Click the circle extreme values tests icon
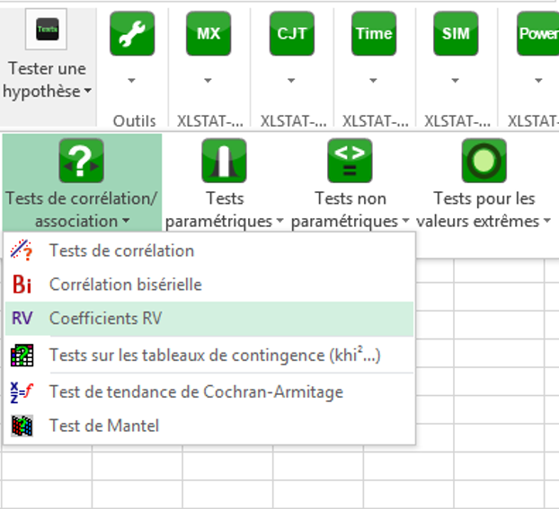 tap(484, 161)
